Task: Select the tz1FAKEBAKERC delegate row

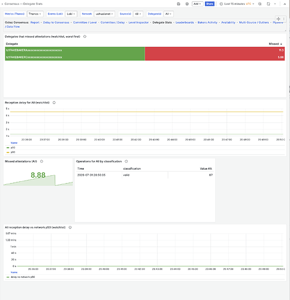Action: pyautogui.click(x=145, y=57)
